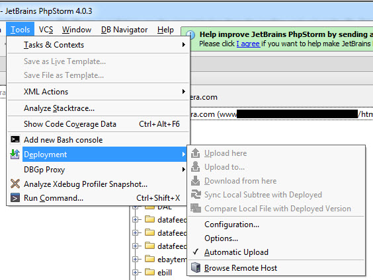Select Tasks & Contexts menu entry
The width and height of the screenshot is (373, 280).
coord(99,45)
